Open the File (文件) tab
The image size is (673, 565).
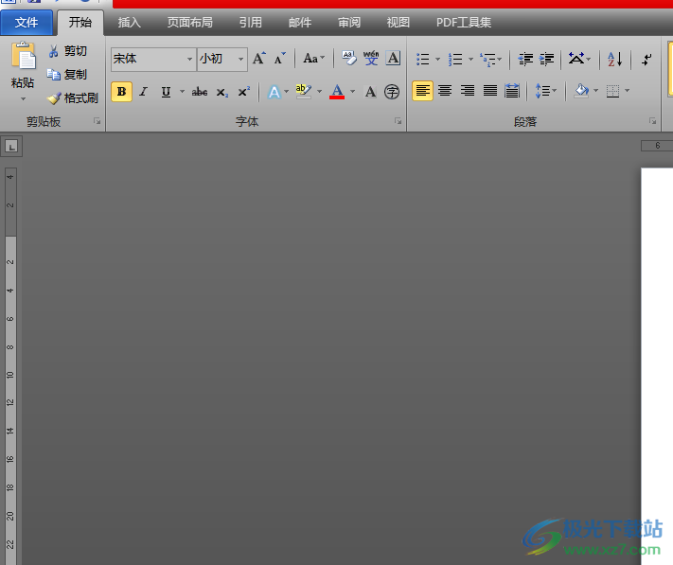[x=27, y=23]
